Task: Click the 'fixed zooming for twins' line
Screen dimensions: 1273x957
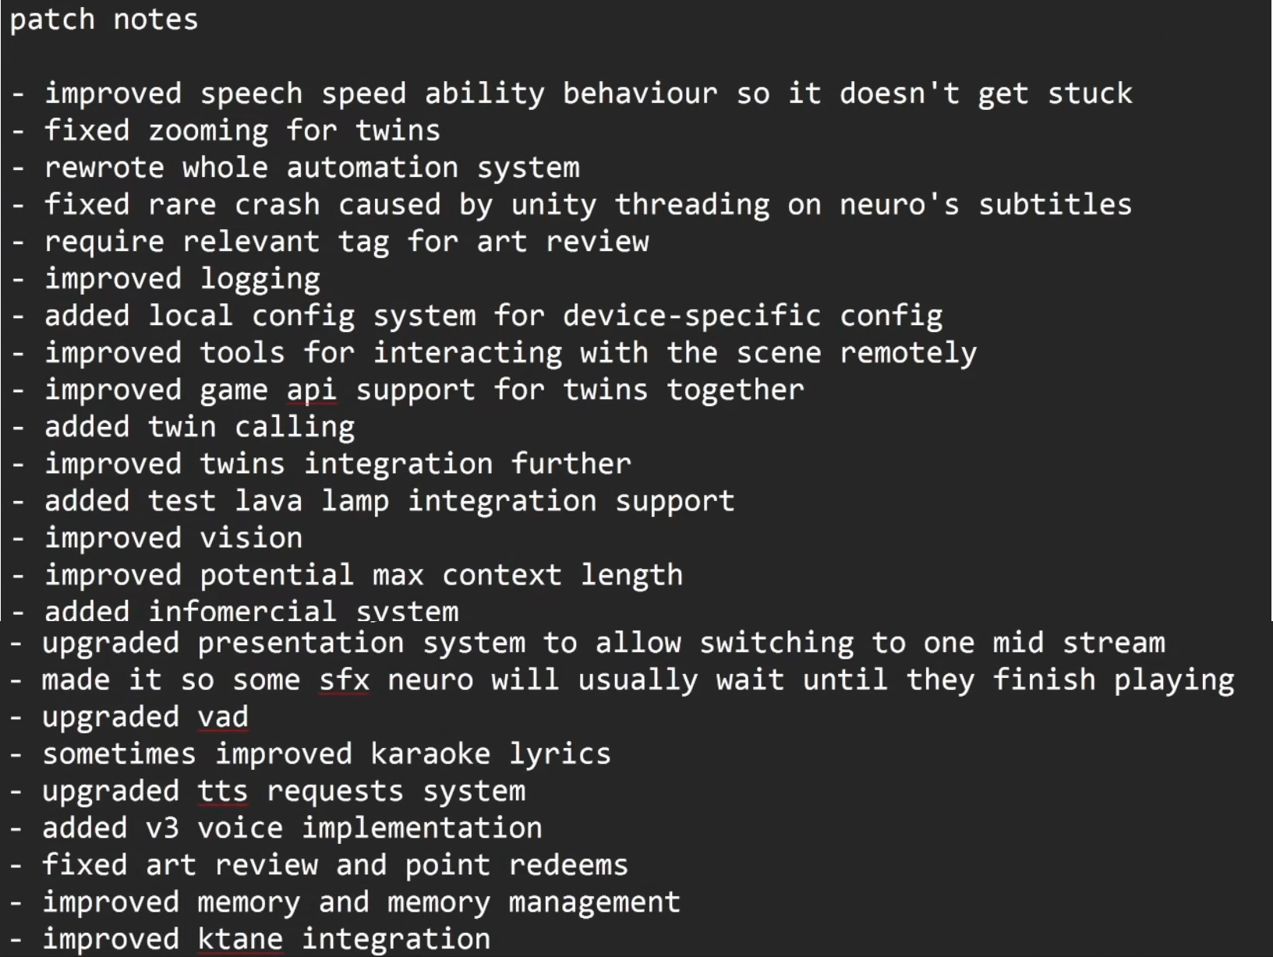Action: [x=242, y=131]
